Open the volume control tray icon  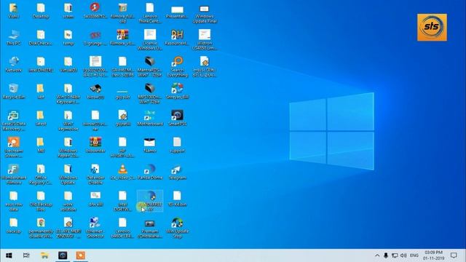(x=403, y=255)
